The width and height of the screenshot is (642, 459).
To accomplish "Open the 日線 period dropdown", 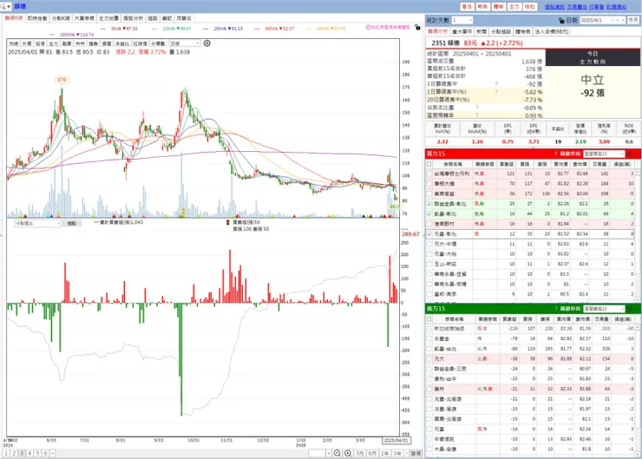I will coord(185,43).
